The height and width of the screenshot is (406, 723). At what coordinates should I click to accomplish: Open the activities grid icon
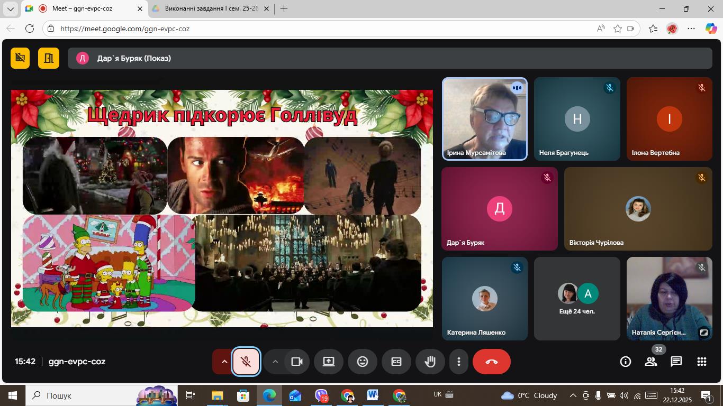(x=702, y=362)
